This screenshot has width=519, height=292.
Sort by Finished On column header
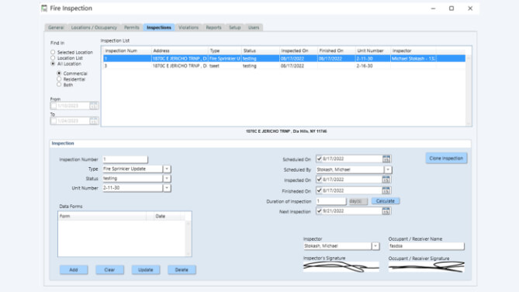click(336, 50)
